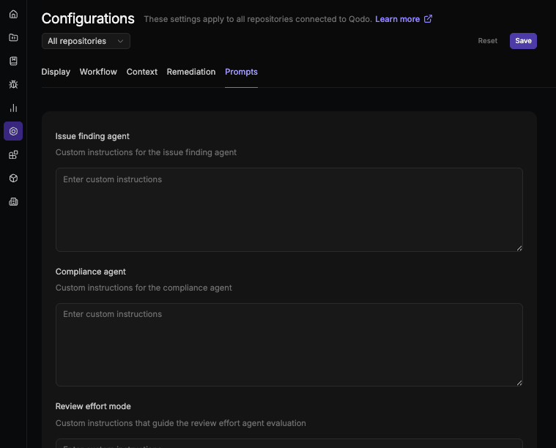
Task: Open the bookmark book icon in sidebar
Action: pos(13,61)
